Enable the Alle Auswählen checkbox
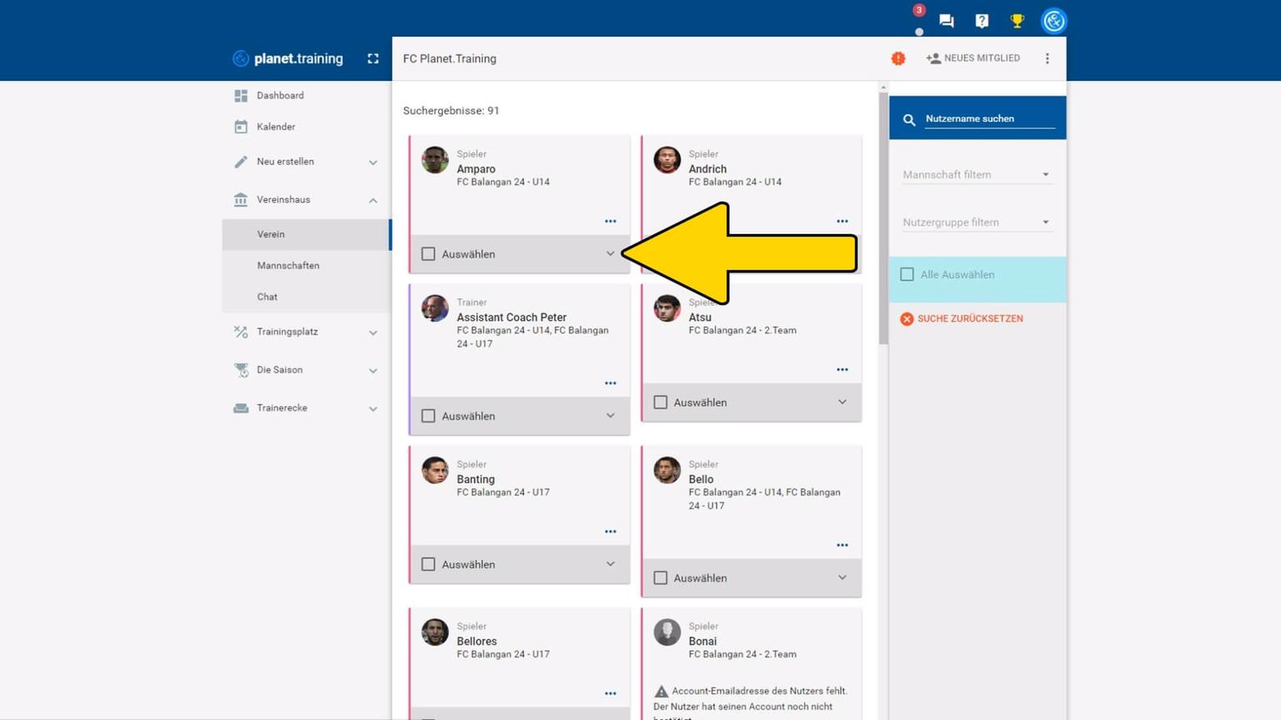This screenshot has height=720, width=1281. (x=907, y=274)
